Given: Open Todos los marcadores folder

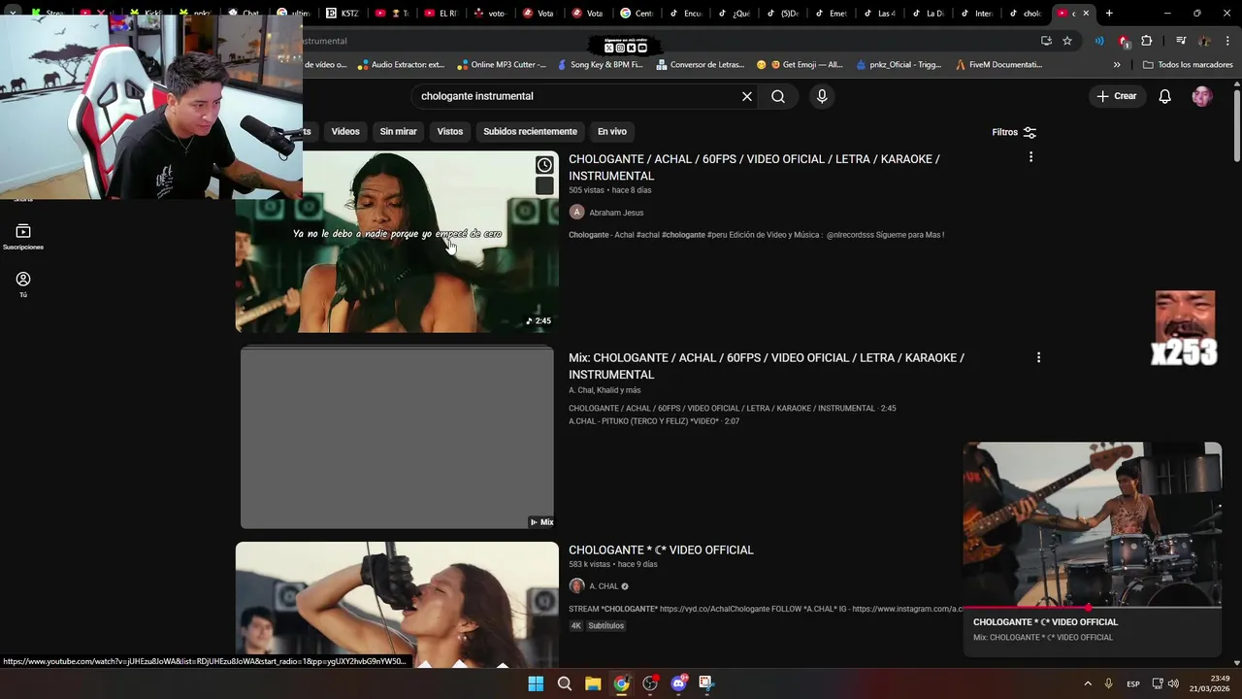Looking at the screenshot, I should pos(1188,65).
